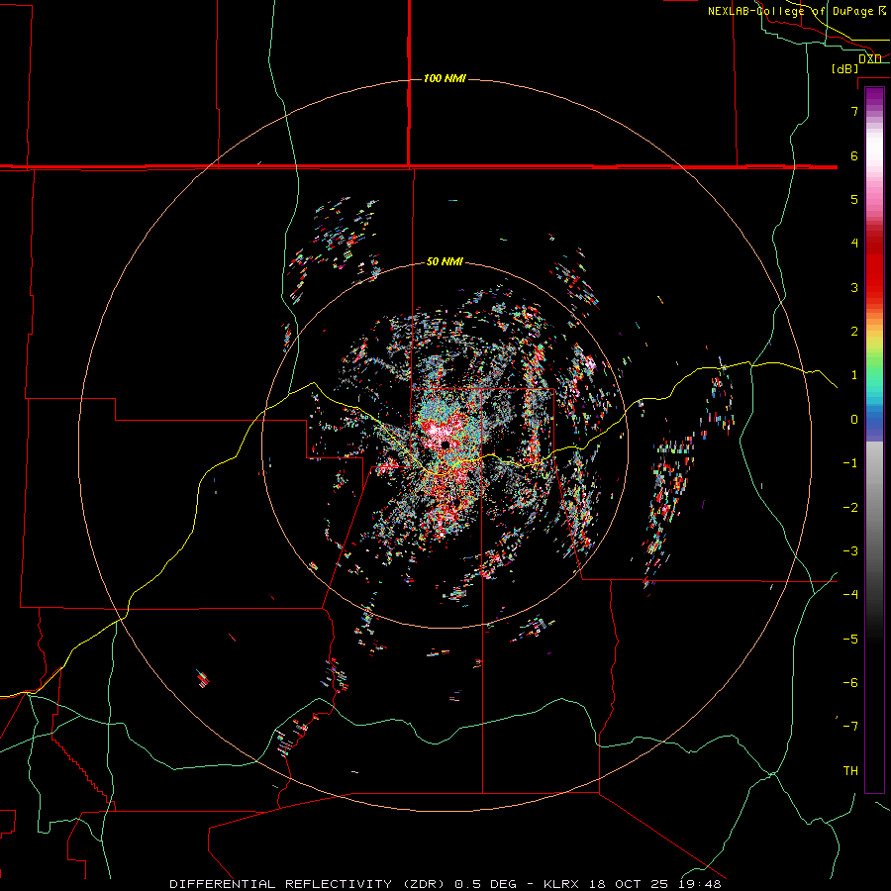891x891 pixels.
Task: Click the 3 value on the dB scale
Action: (854, 287)
